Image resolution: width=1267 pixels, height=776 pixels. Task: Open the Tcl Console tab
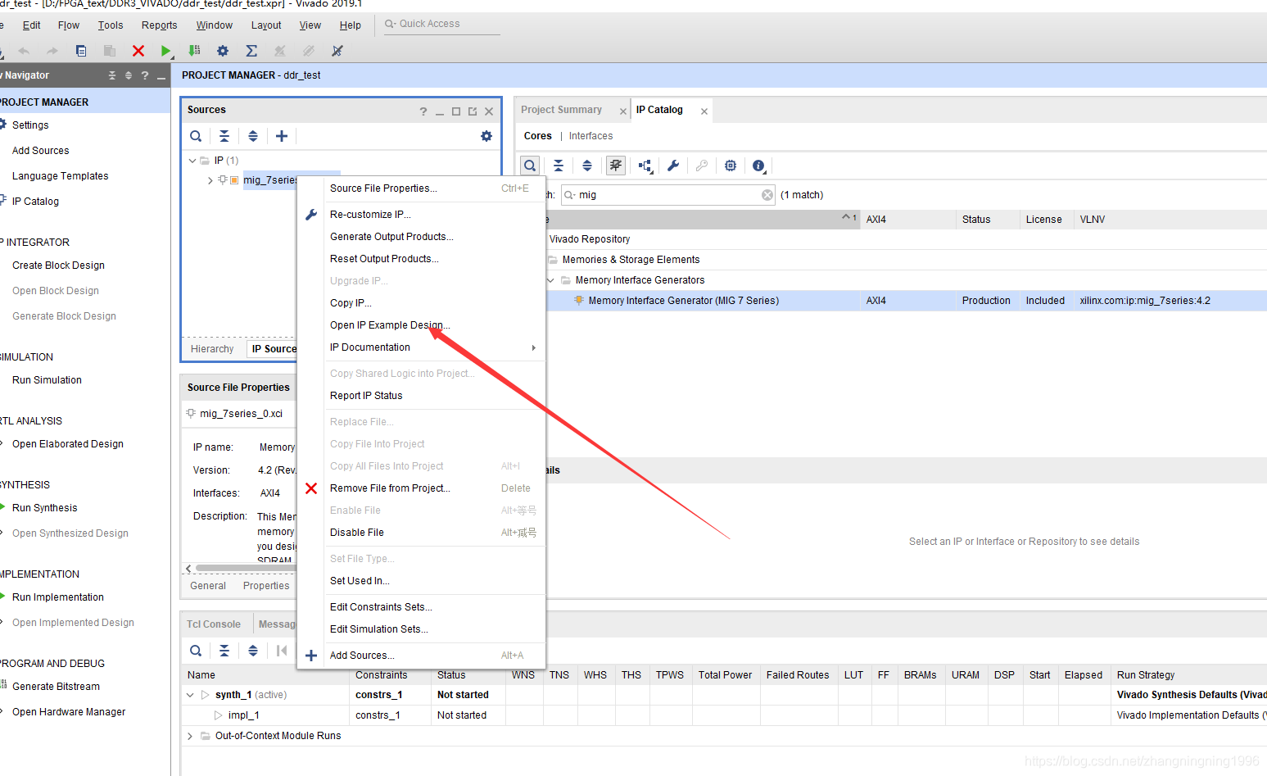pos(214,624)
